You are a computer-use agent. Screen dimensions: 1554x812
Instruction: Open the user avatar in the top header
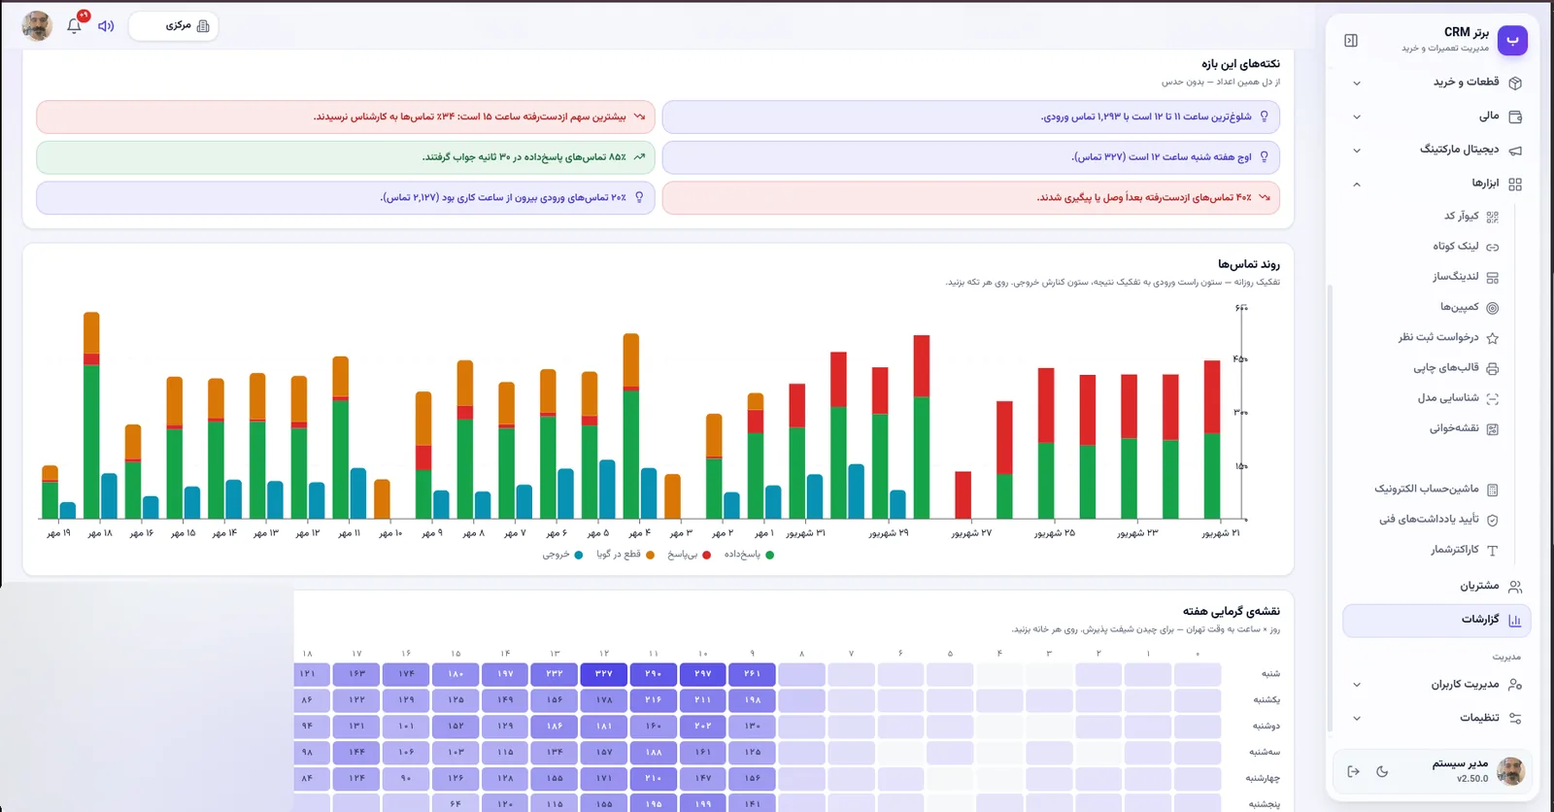click(x=37, y=25)
